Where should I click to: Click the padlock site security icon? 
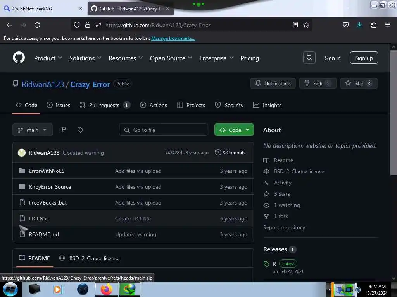tap(88, 25)
